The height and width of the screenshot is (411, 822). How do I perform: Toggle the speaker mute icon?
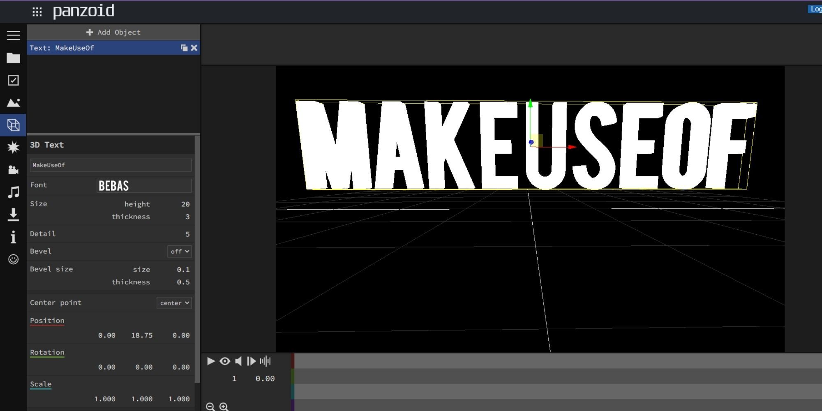pos(238,361)
